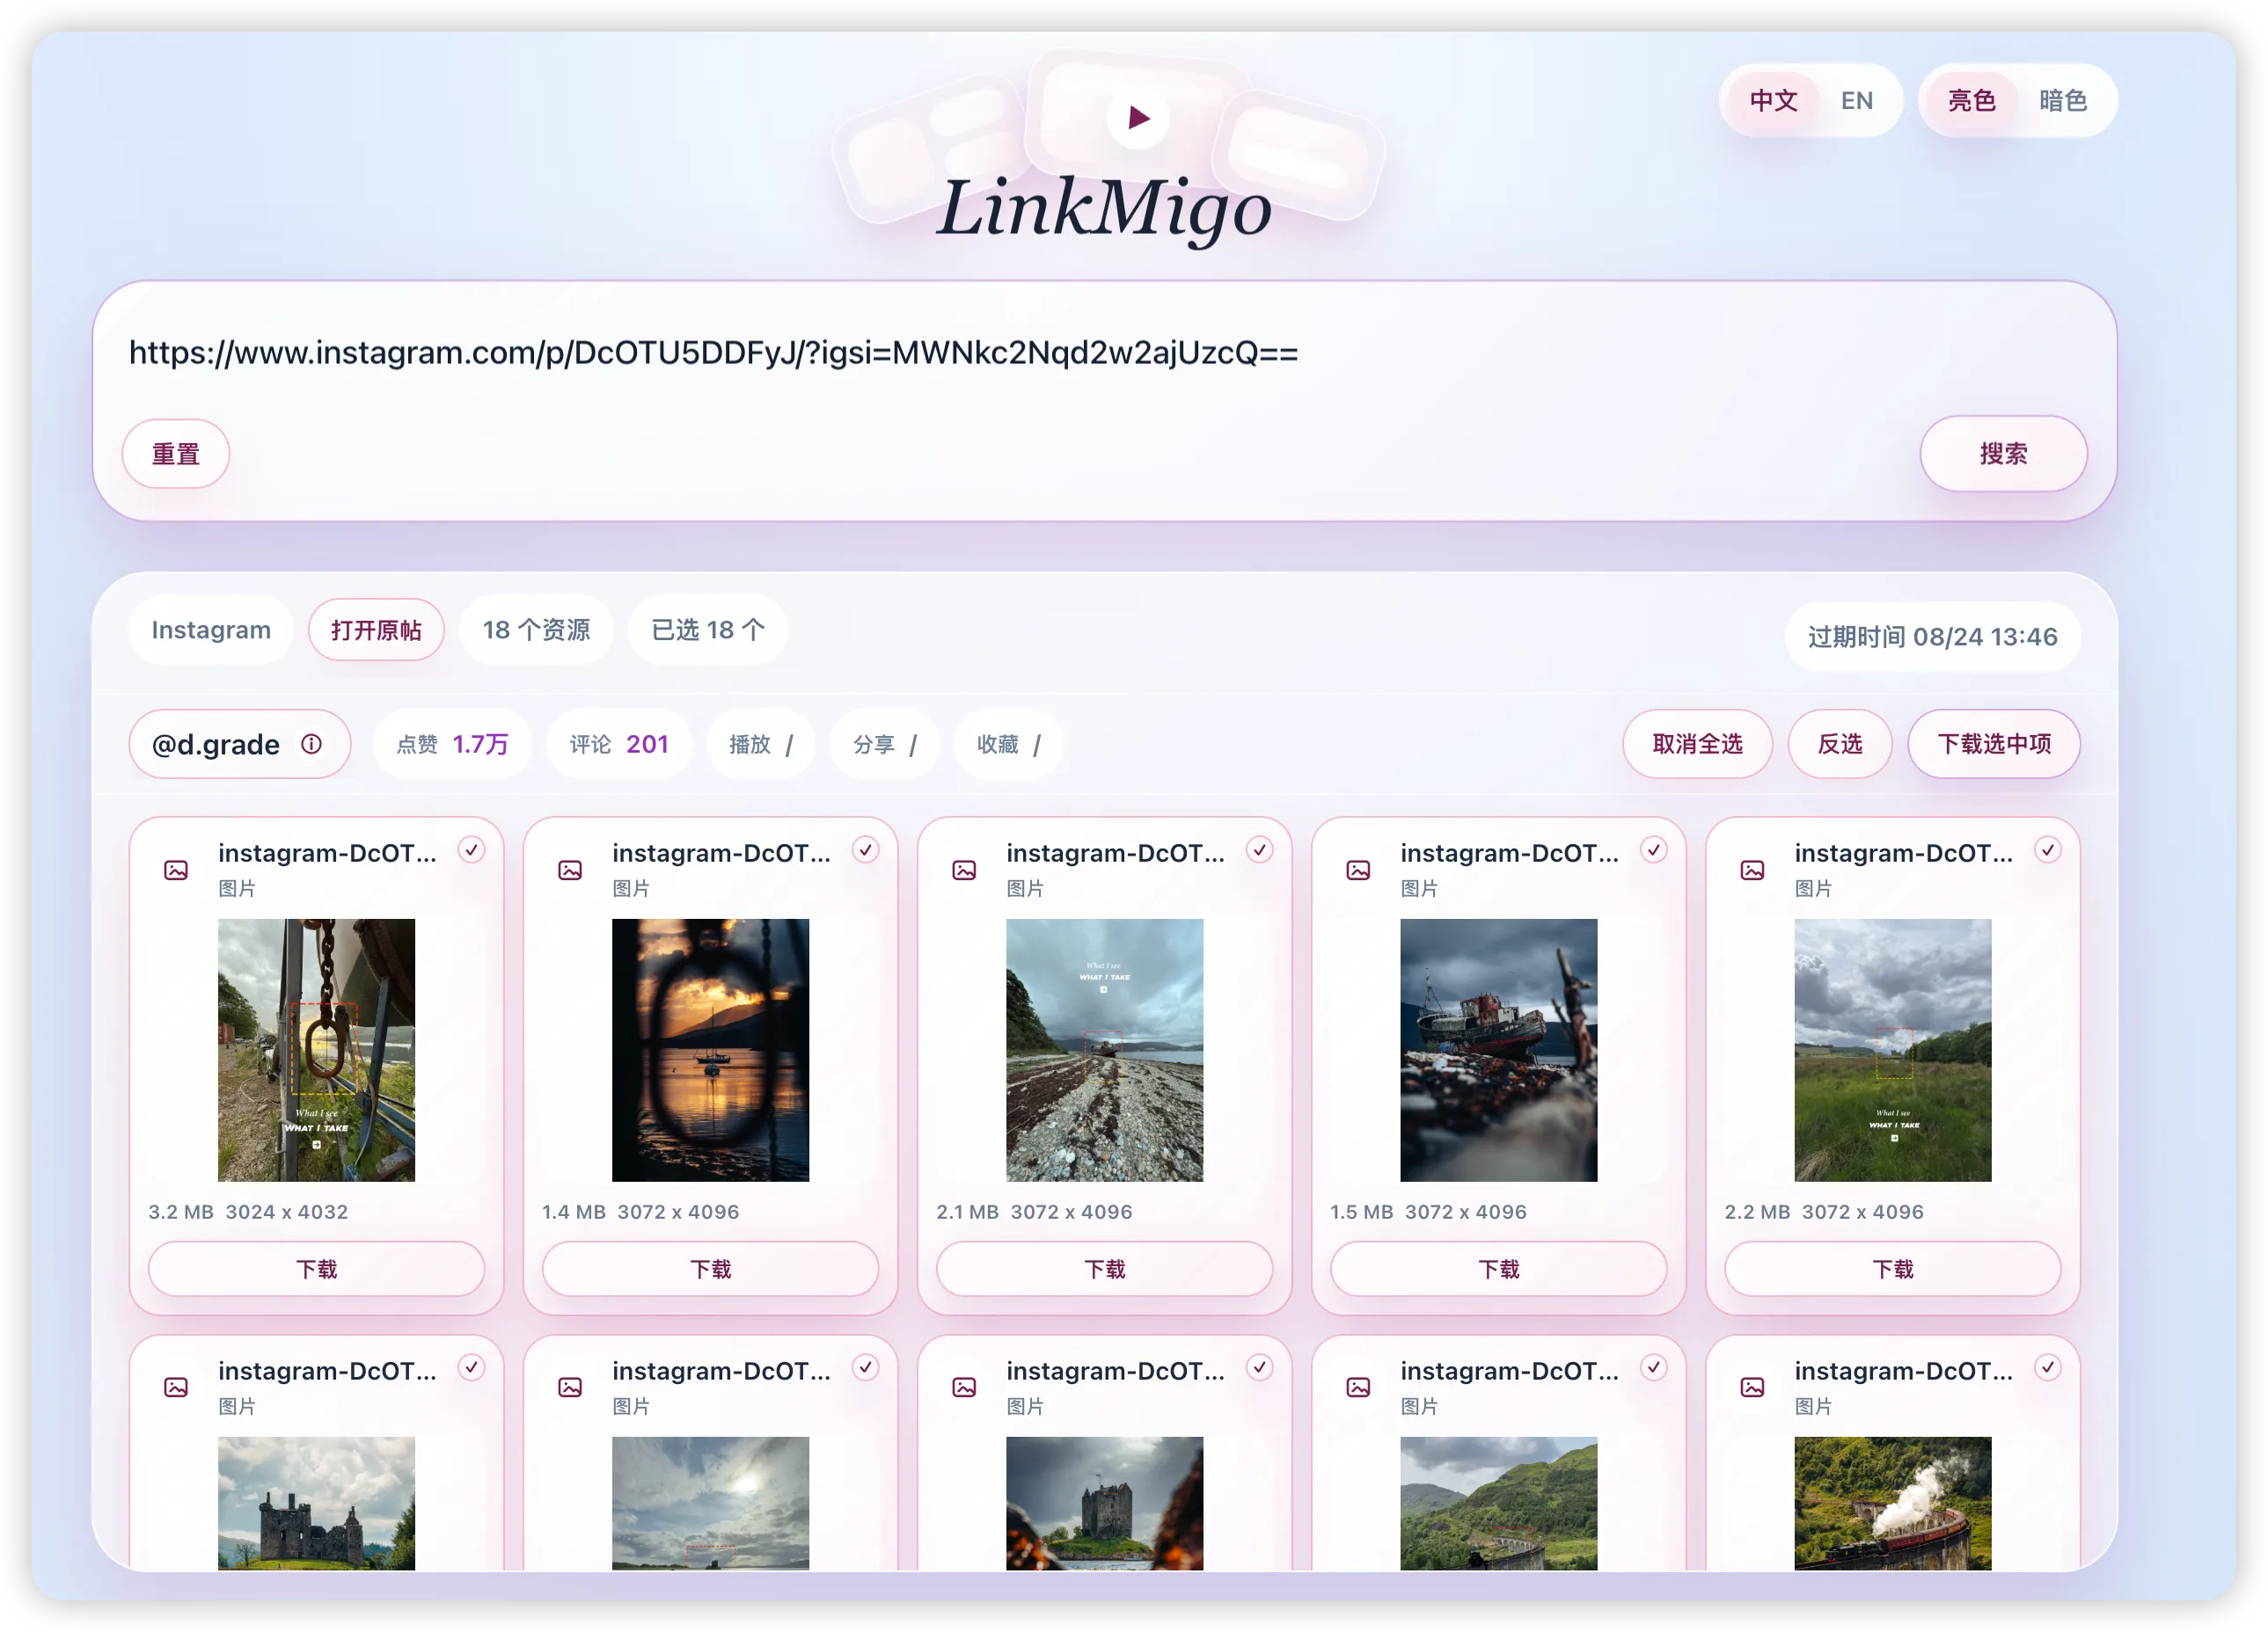Click 下载 on the 2.2 MB card
The height and width of the screenshot is (1632, 2268).
[1892, 1269]
